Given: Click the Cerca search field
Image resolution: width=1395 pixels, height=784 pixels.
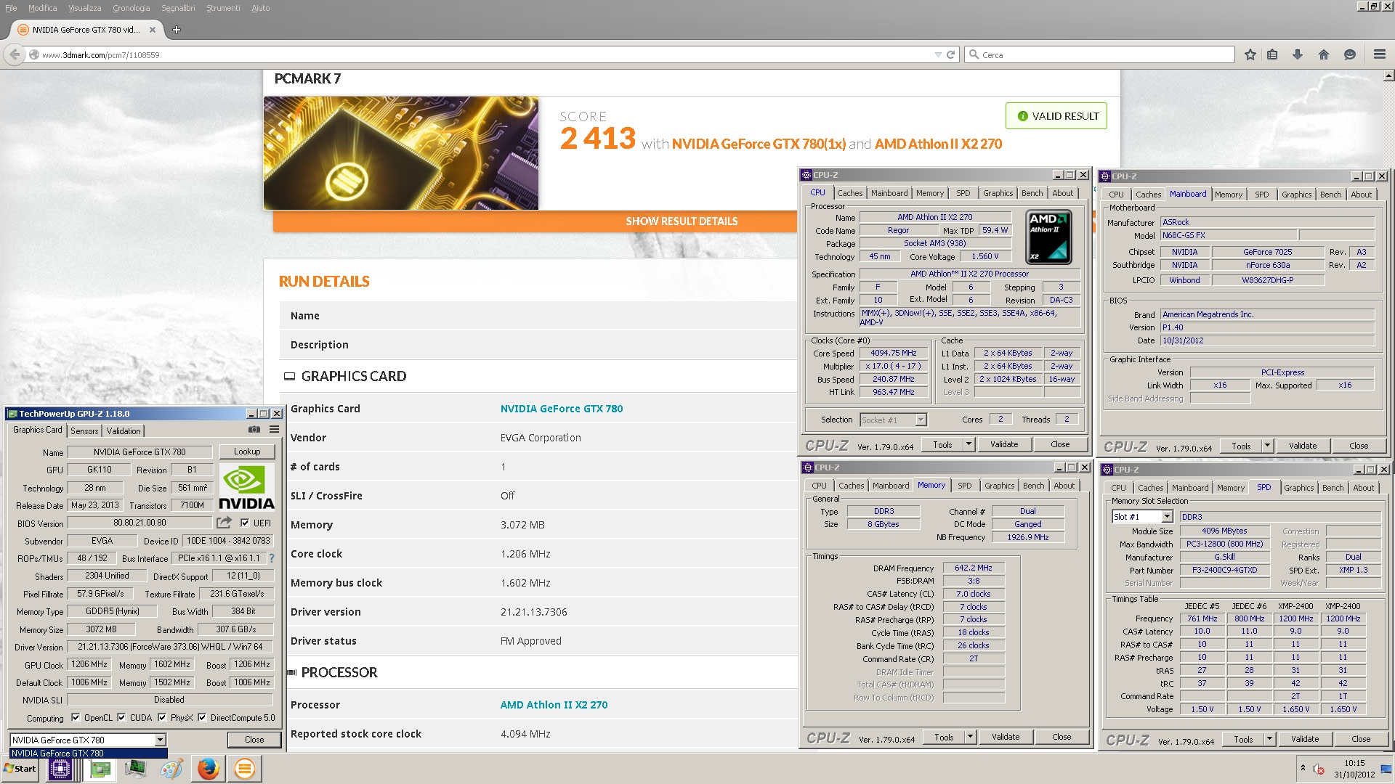Looking at the screenshot, I should (x=1099, y=54).
